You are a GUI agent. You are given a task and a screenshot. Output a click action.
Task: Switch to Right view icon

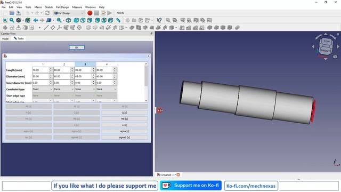[x=90, y=20]
